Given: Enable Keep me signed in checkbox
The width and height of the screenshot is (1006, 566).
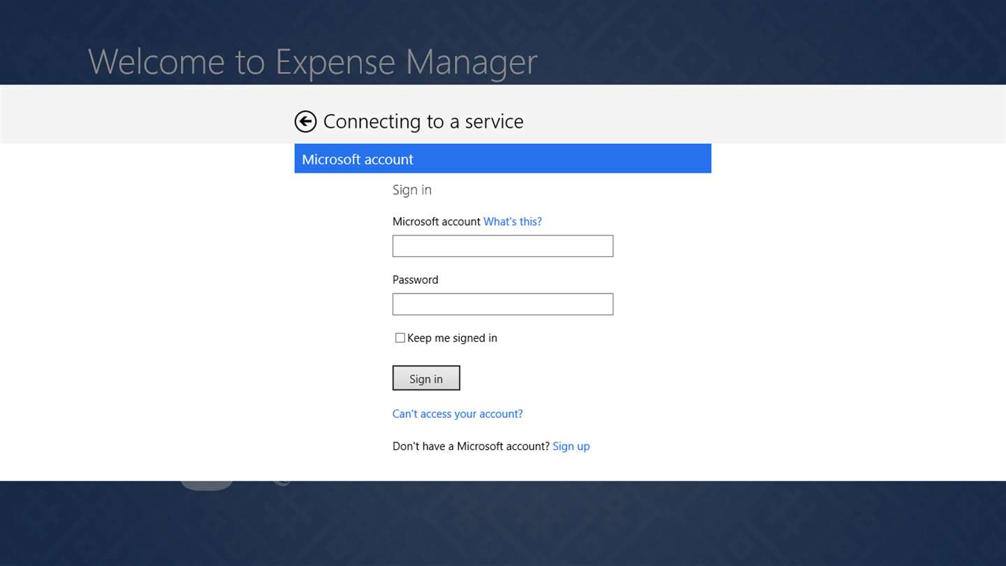Looking at the screenshot, I should (400, 338).
